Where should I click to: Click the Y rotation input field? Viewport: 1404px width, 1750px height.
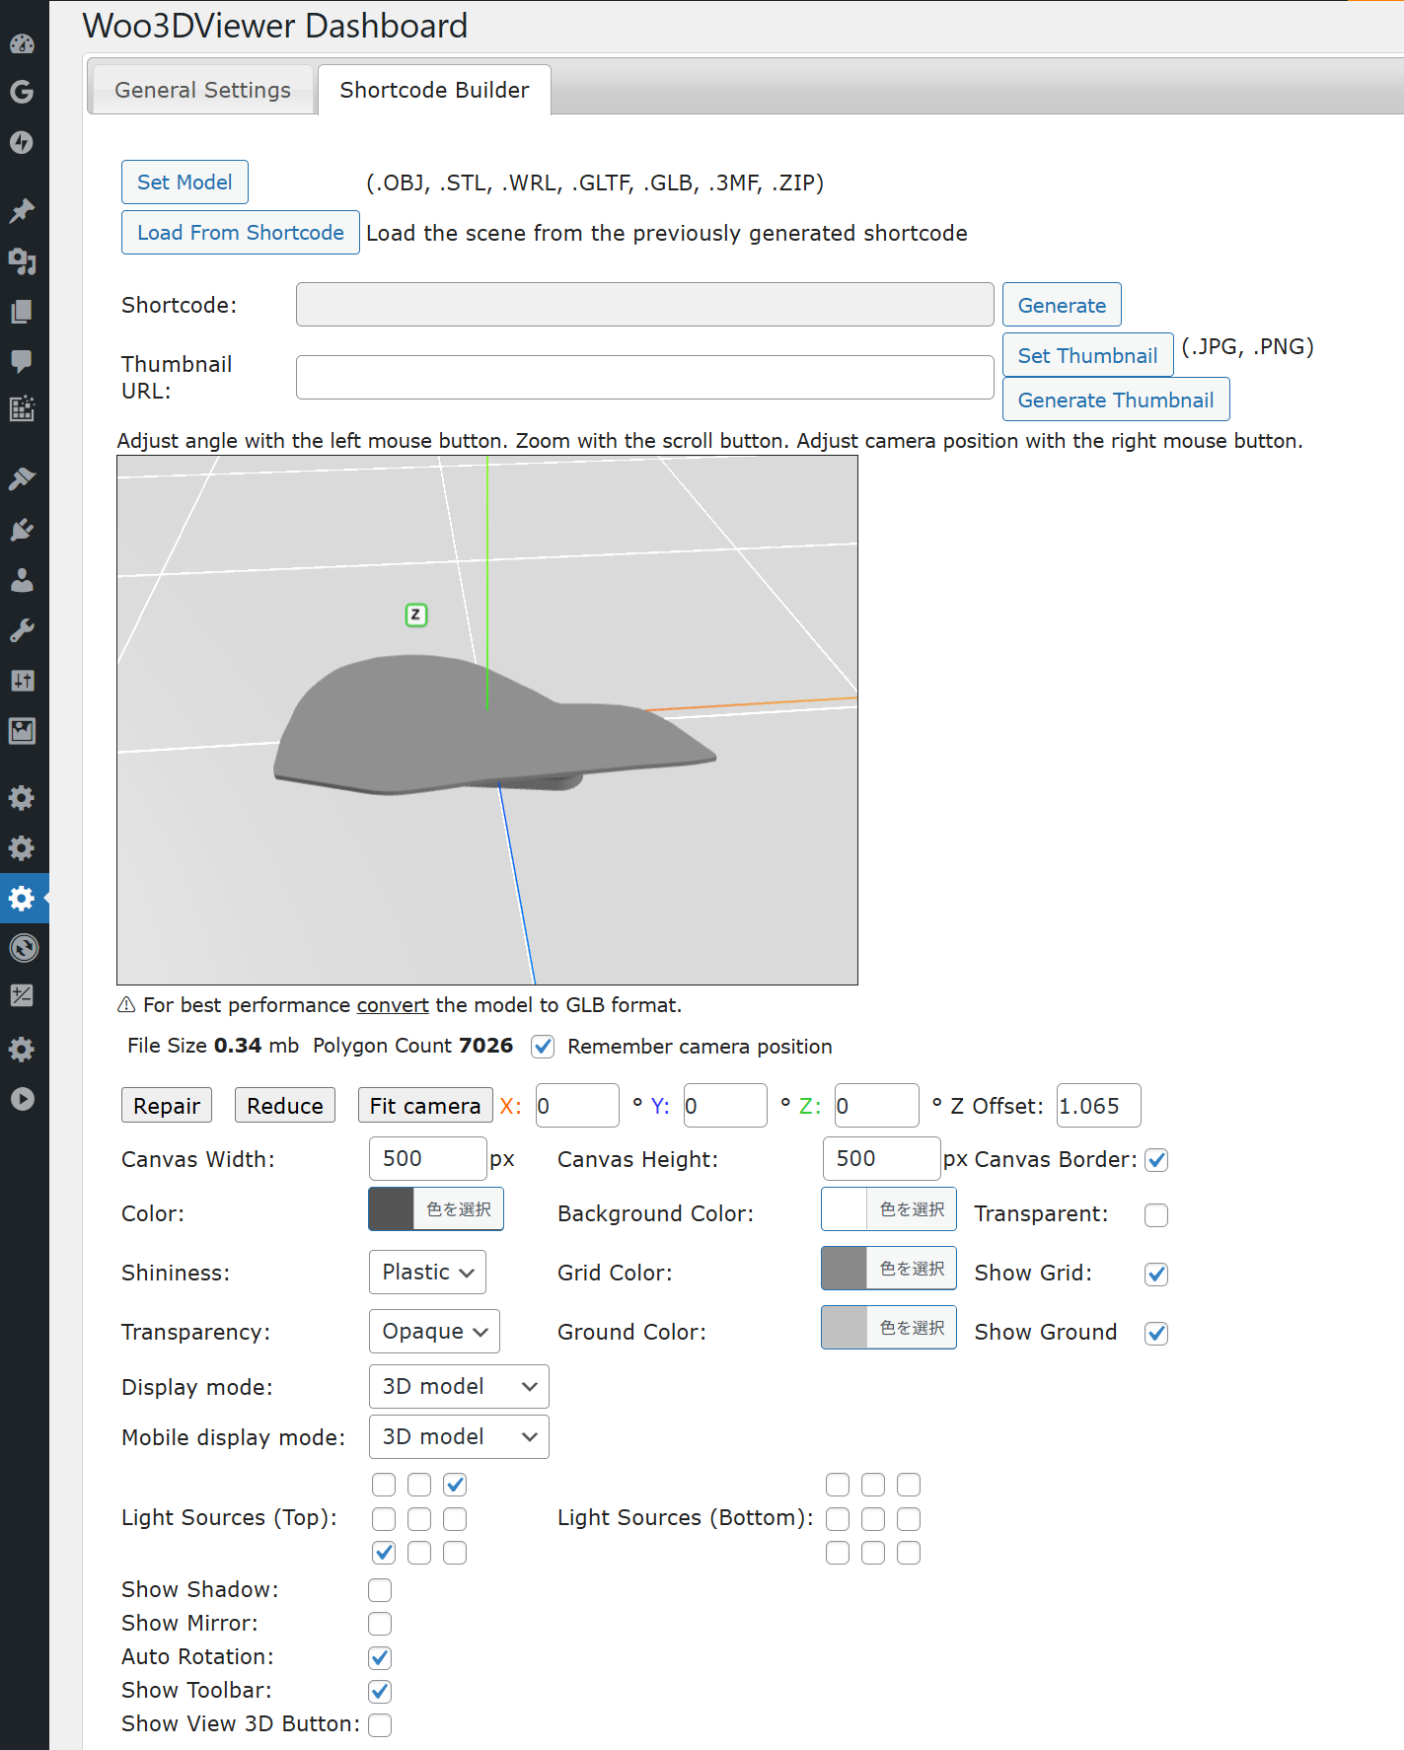point(725,1106)
